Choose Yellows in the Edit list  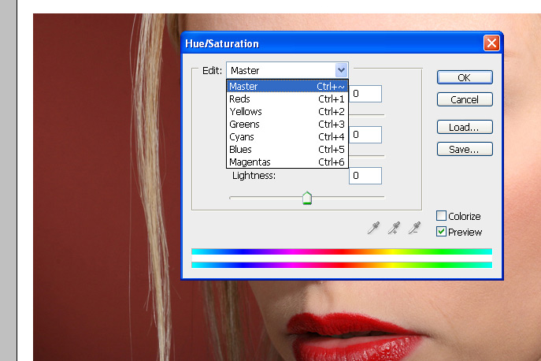tap(287, 112)
